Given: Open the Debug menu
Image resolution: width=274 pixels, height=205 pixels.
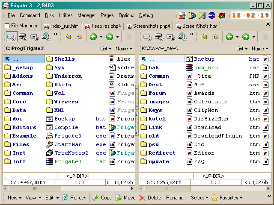Looking at the screenshot, I should coord(146,15).
